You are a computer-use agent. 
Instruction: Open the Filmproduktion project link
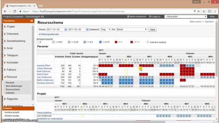[44, 113]
